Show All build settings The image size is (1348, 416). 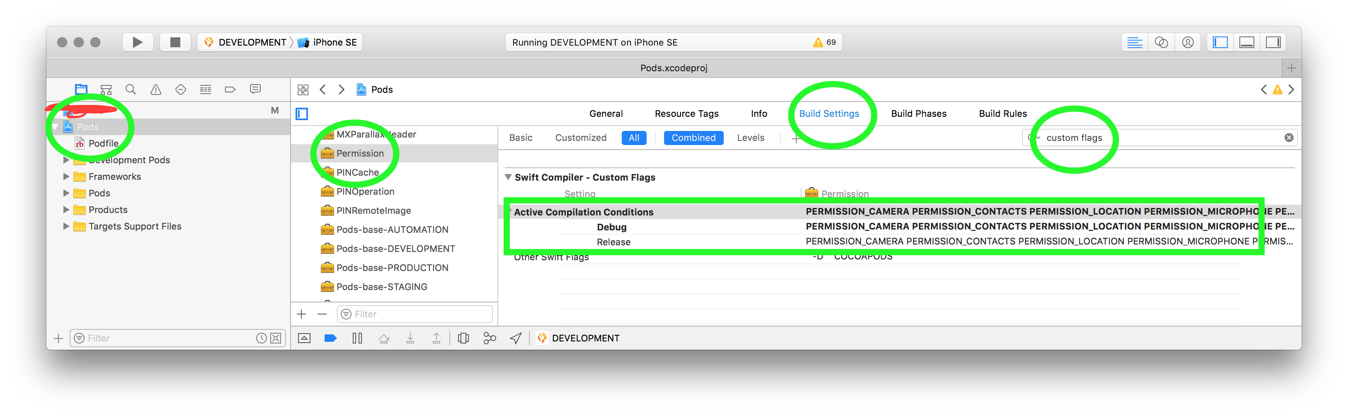pos(634,138)
